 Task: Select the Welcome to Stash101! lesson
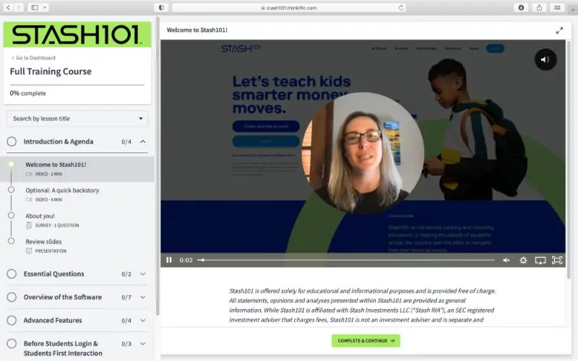click(x=77, y=169)
